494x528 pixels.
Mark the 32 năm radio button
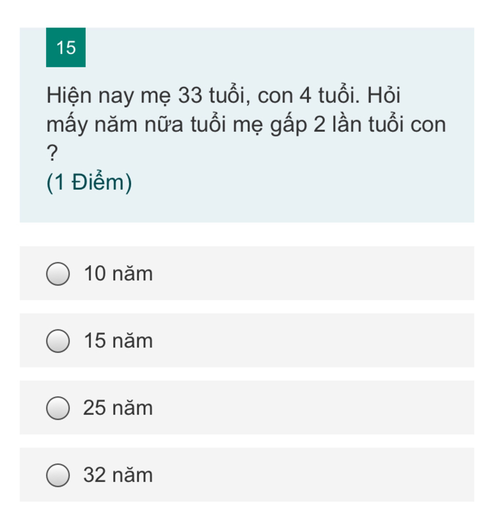pos(58,475)
